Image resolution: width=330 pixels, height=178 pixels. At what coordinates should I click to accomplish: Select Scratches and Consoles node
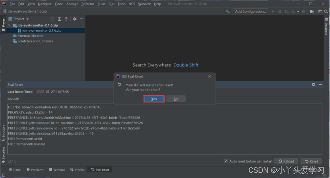coord(35,41)
